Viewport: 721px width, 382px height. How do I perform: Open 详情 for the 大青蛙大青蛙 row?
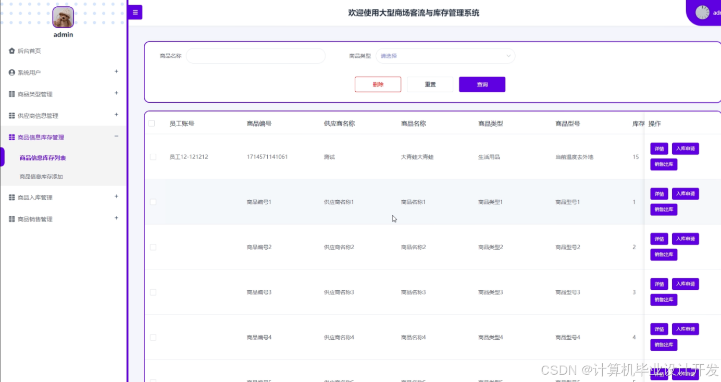pyautogui.click(x=659, y=149)
